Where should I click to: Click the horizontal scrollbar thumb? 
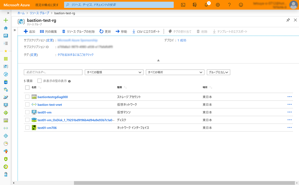point(184,183)
